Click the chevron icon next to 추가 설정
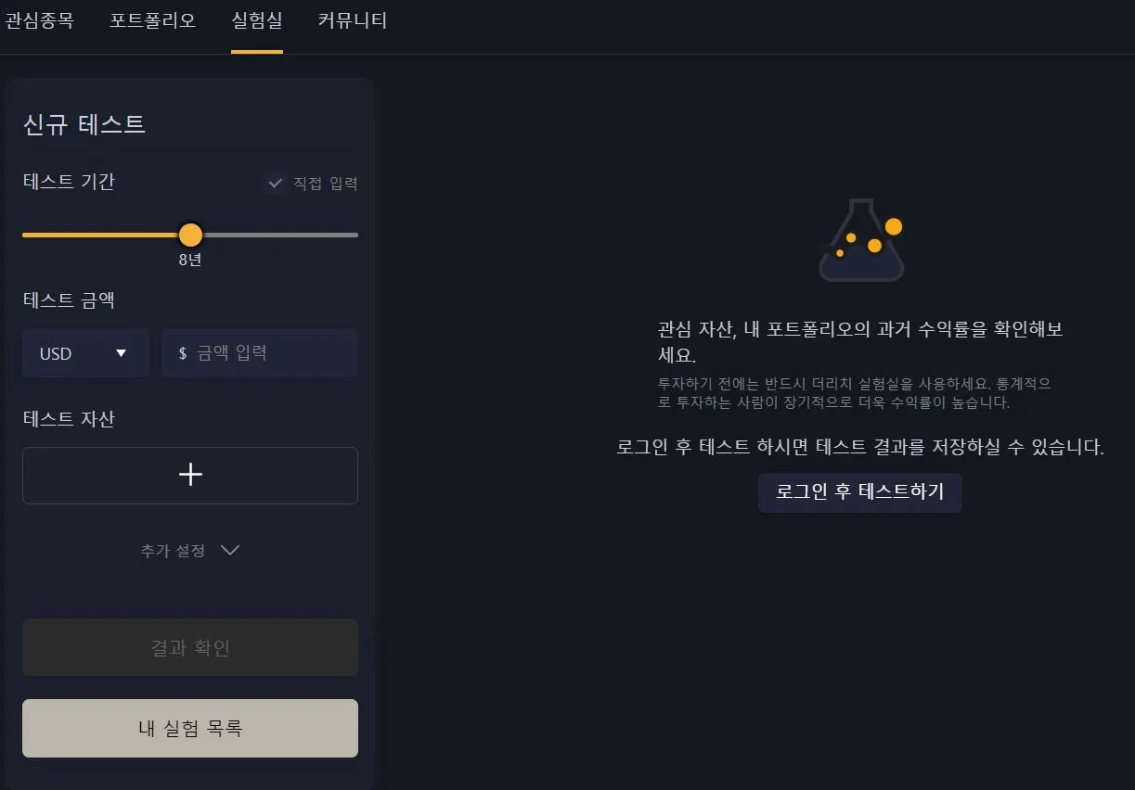Viewport: 1135px width, 790px height. 228,550
